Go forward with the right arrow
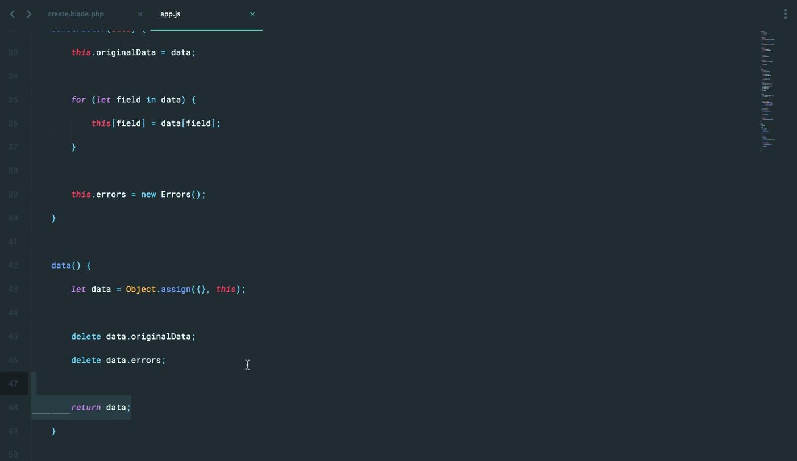 (29, 14)
